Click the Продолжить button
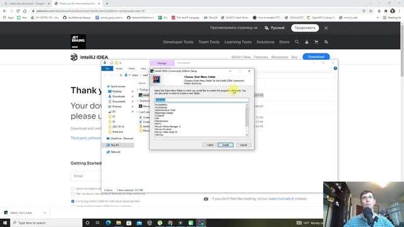Screen dimensions: 404x227 point(305,28)
